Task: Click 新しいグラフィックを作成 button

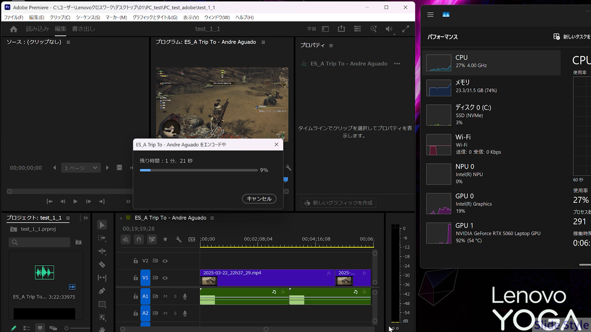Action: point(339,203)
